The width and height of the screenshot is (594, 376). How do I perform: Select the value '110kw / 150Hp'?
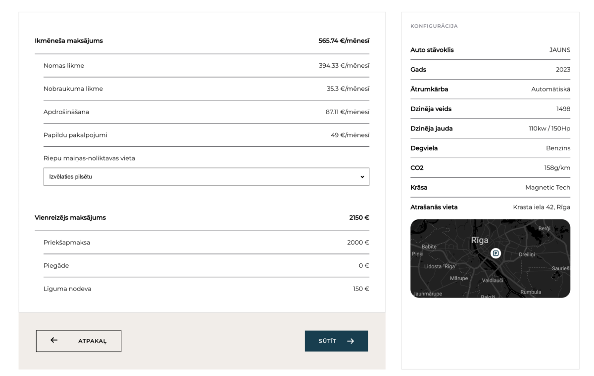tap(549, 128)
